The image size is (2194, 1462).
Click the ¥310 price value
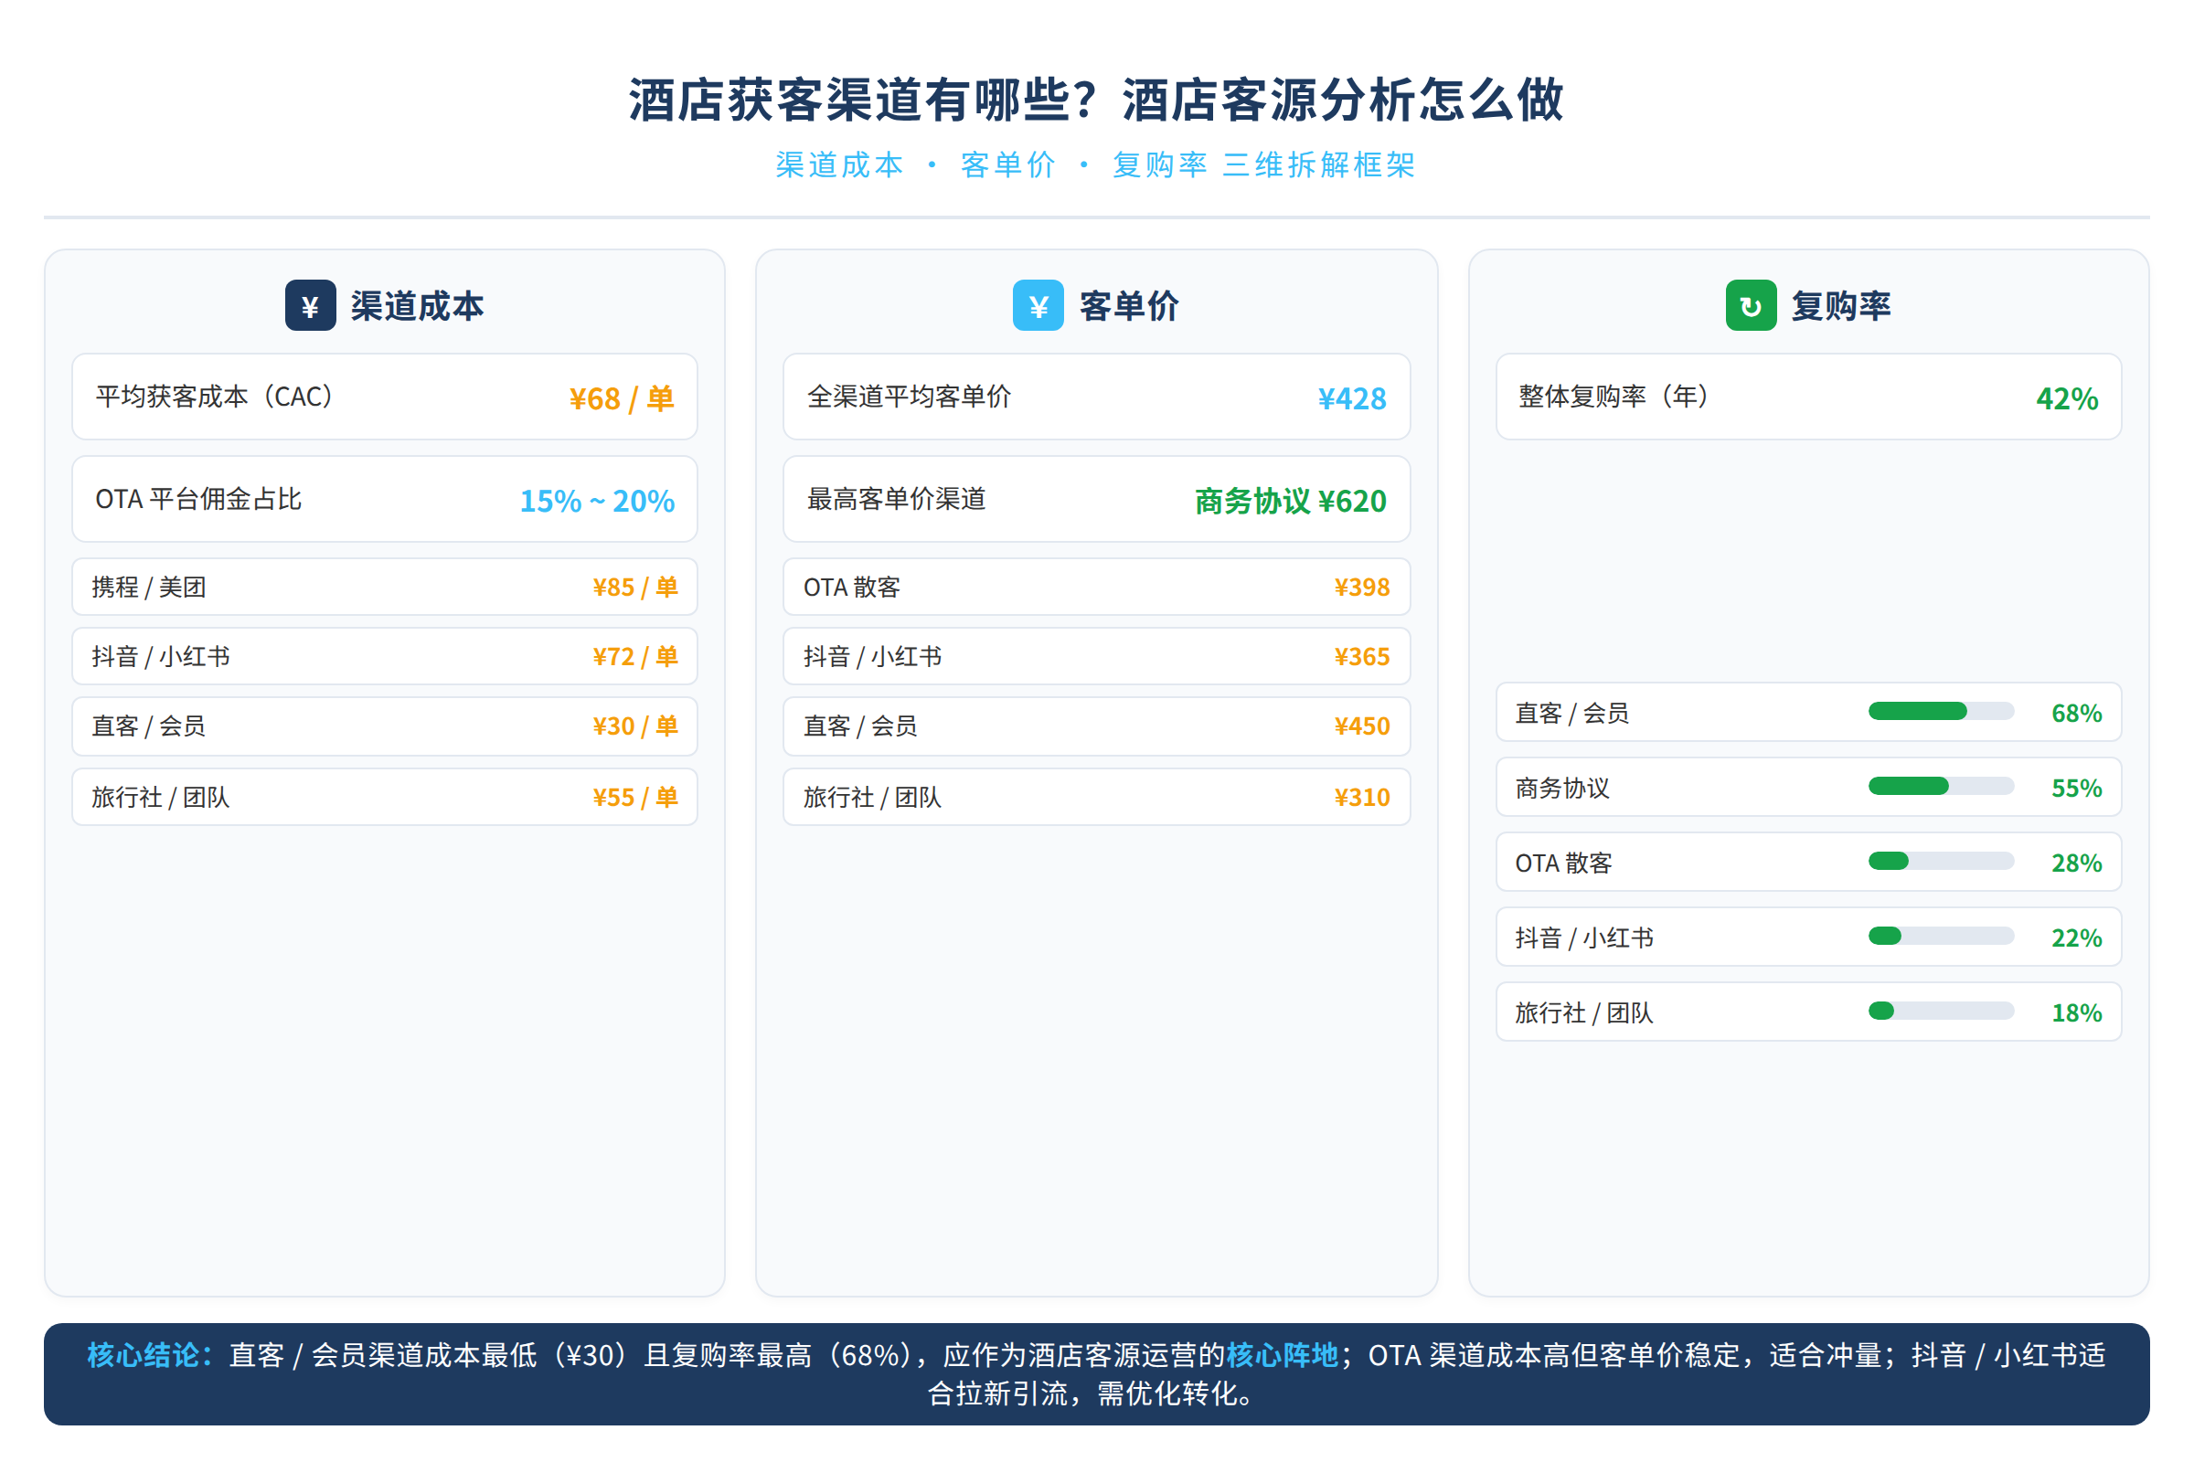coord(1362,797)
